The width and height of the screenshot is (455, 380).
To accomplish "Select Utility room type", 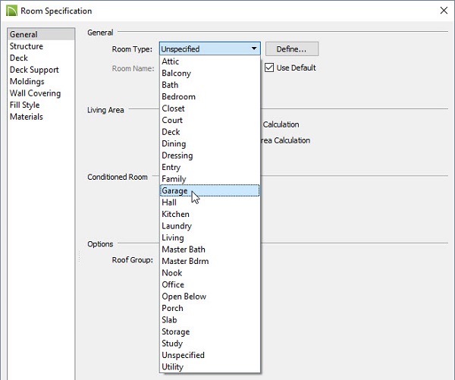I will pos(209,367).
